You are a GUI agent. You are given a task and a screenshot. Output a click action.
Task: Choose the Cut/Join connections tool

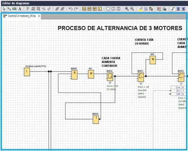click(14, 9)
